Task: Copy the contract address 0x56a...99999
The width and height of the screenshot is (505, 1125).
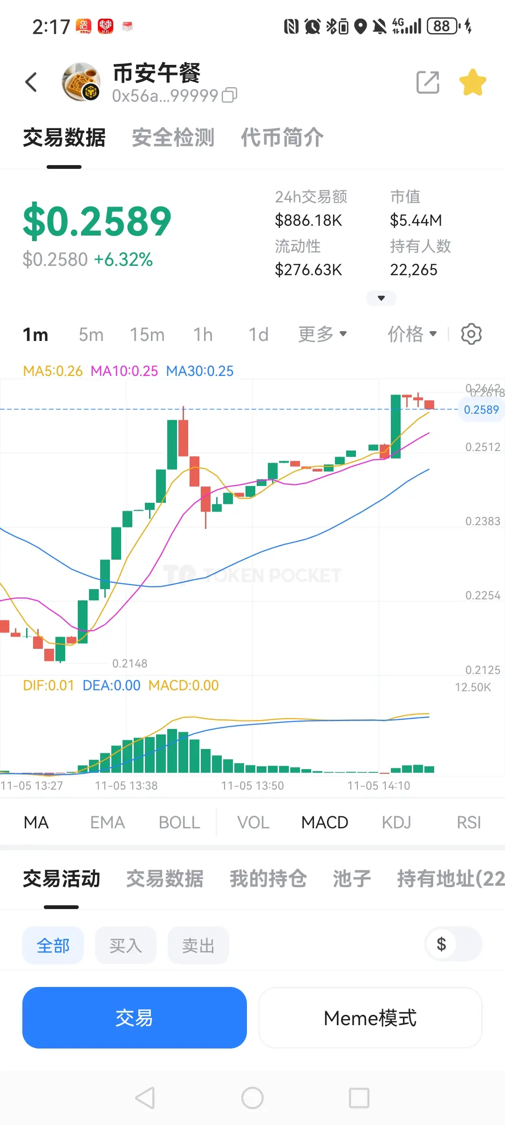Action: [x=230, y=96]
